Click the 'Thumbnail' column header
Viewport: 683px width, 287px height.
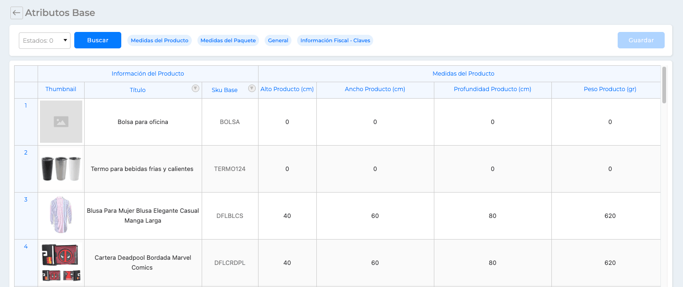(x=61, y=89)
